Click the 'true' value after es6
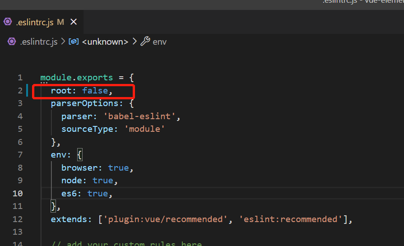Image resolution: width=404 pixels, height=246 pixels. coord(98,194)
